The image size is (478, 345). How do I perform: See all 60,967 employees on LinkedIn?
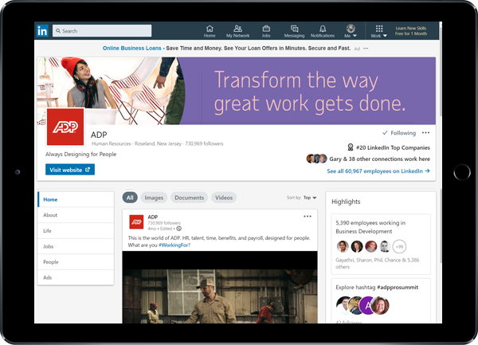tap(378, 171)
